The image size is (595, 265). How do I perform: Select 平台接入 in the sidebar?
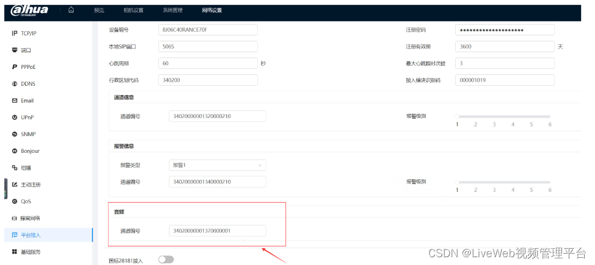[x=48, y=235]
